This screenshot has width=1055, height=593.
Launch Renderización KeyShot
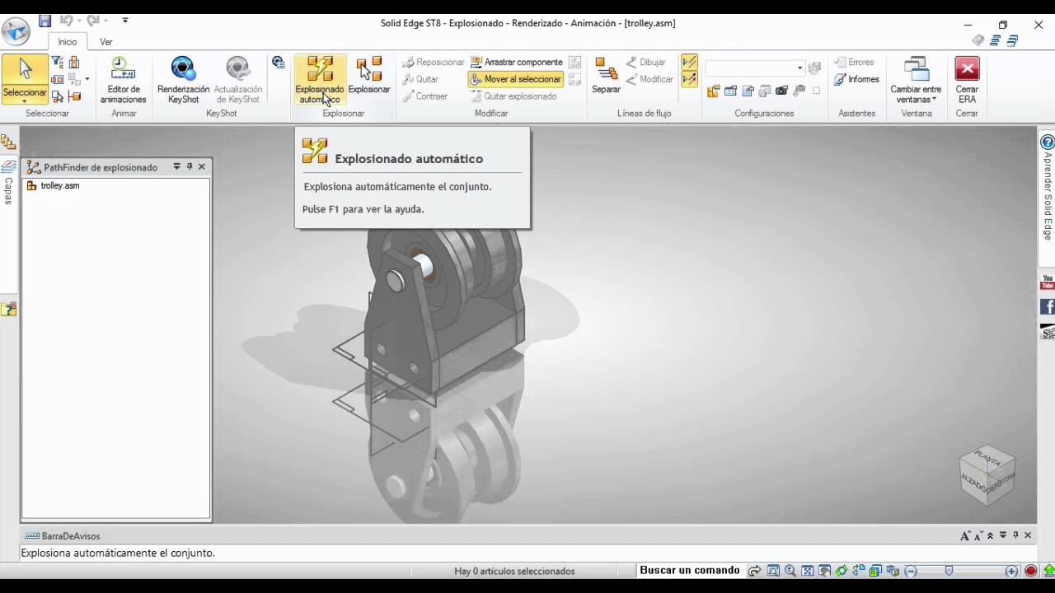pos(183,80)
